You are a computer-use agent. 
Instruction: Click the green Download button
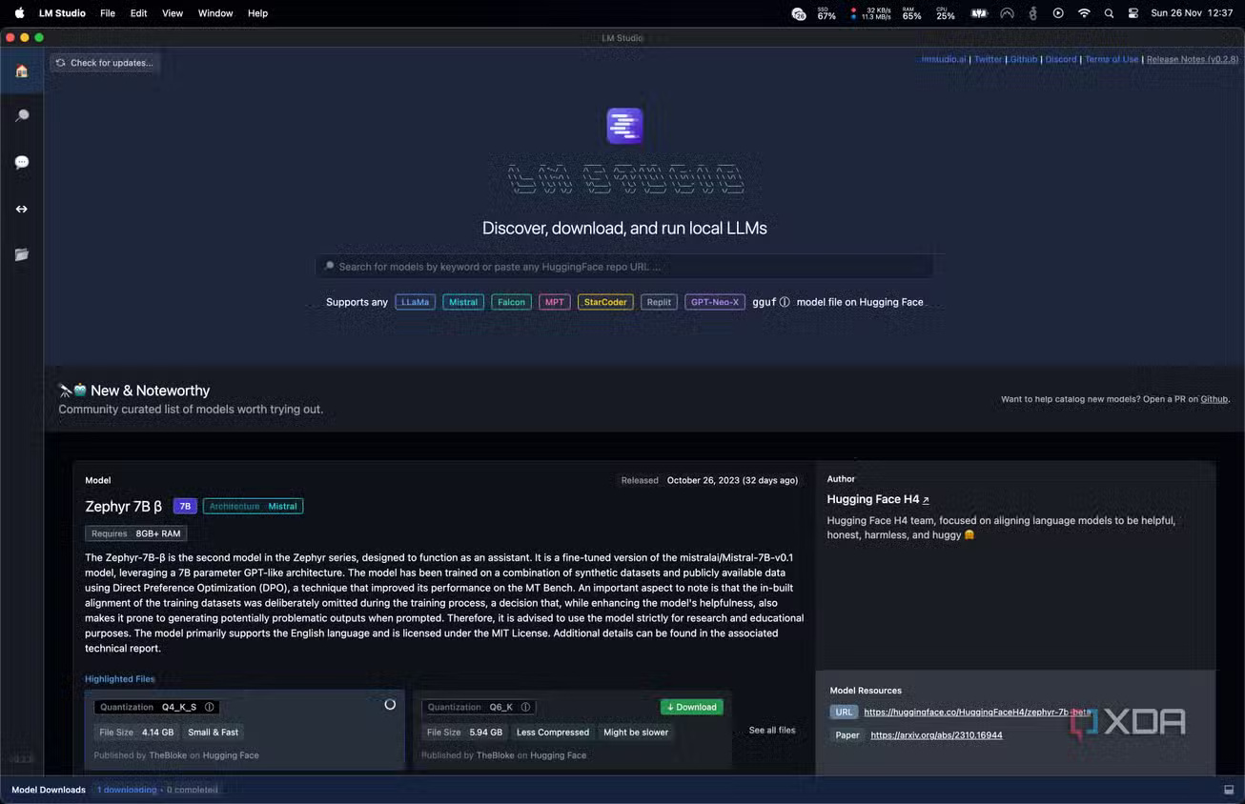(691, 707)
